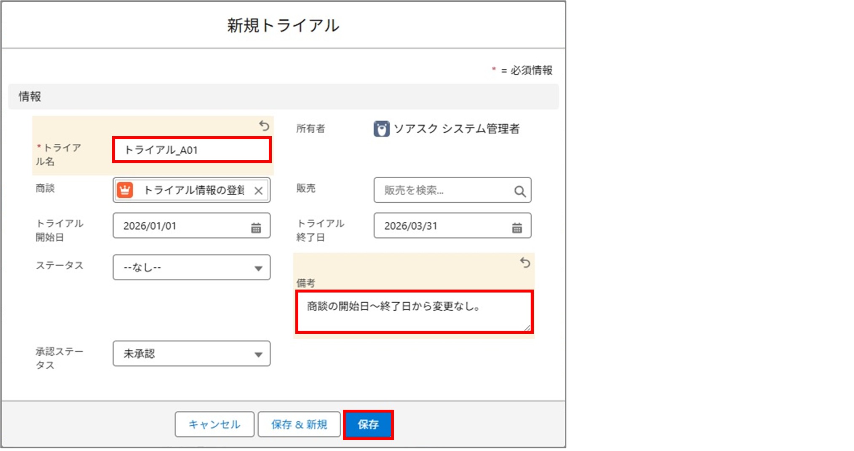The height and width of the screenshot is (451, 854).
Task: Click the opportunity record icon in 商談 field
Action: [x=125, y=191]
